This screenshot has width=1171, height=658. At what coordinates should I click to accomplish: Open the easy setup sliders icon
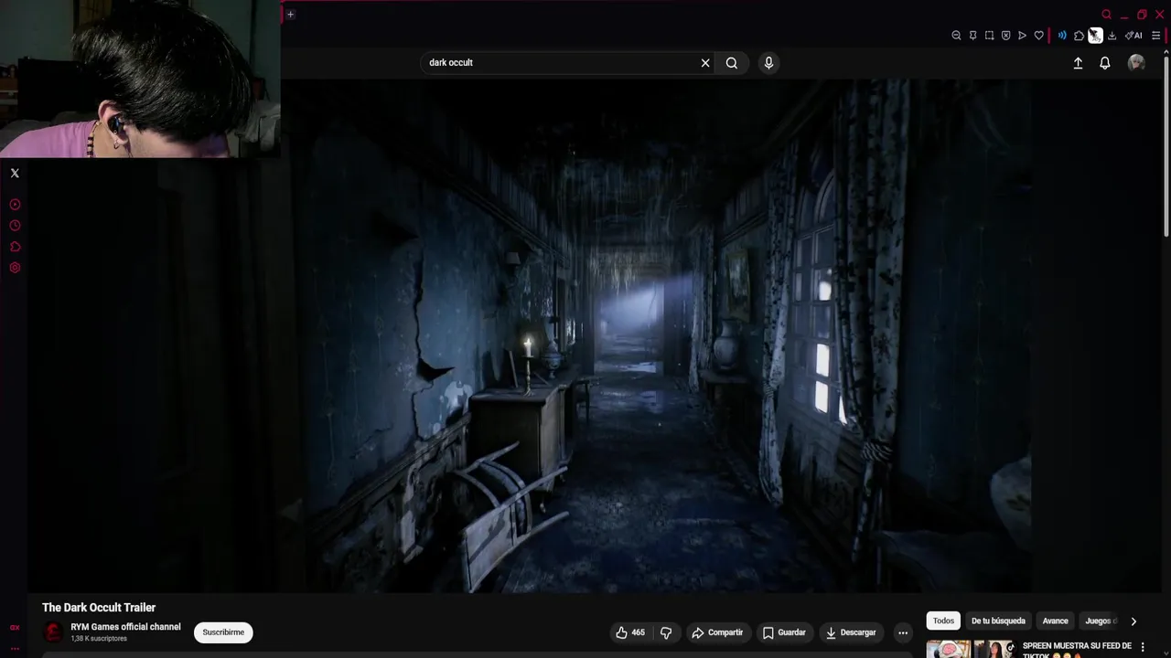point(1156,36)
